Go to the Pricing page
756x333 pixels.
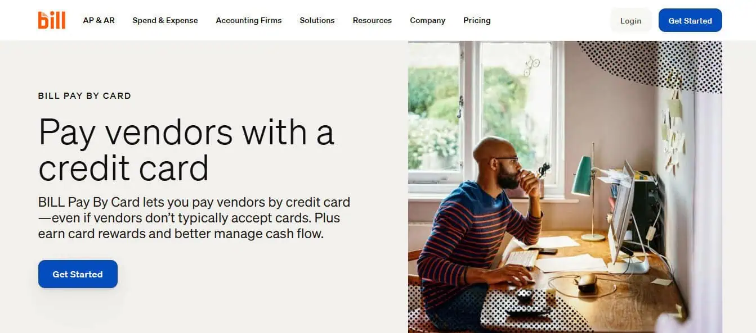coord(477,20)
